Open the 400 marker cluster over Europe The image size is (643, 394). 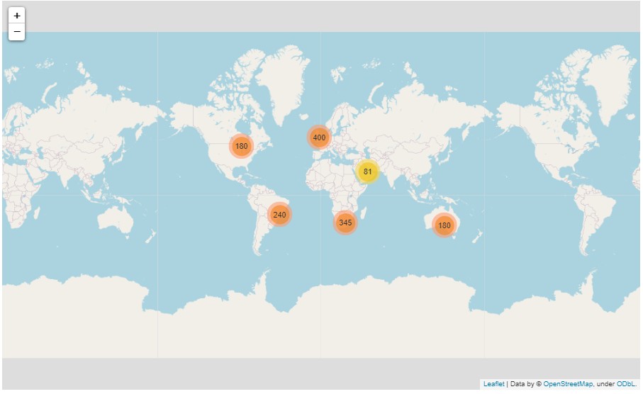[x=319, y=137]
